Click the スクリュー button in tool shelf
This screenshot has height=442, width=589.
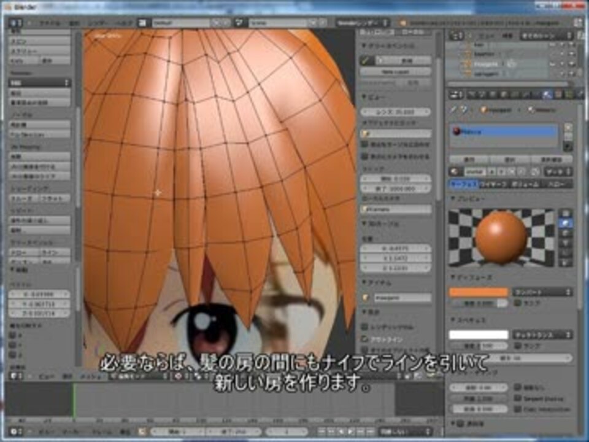[x=39, y=50]
